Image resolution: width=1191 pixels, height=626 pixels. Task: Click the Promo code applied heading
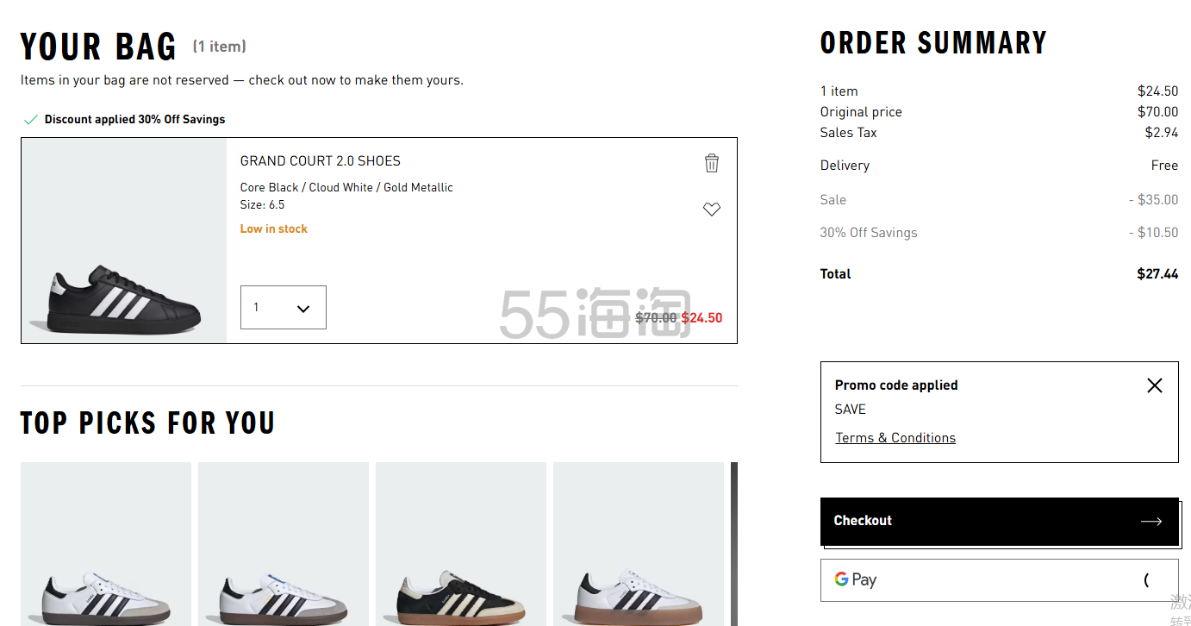(896, 385)
